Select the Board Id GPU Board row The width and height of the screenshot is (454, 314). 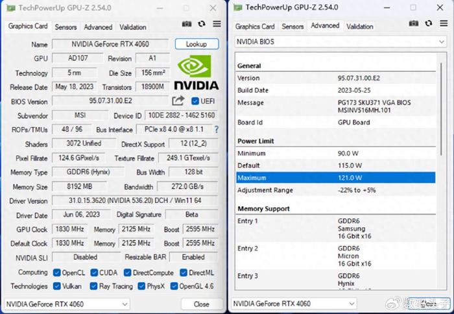pyautogui.click(x=335, y=122)
